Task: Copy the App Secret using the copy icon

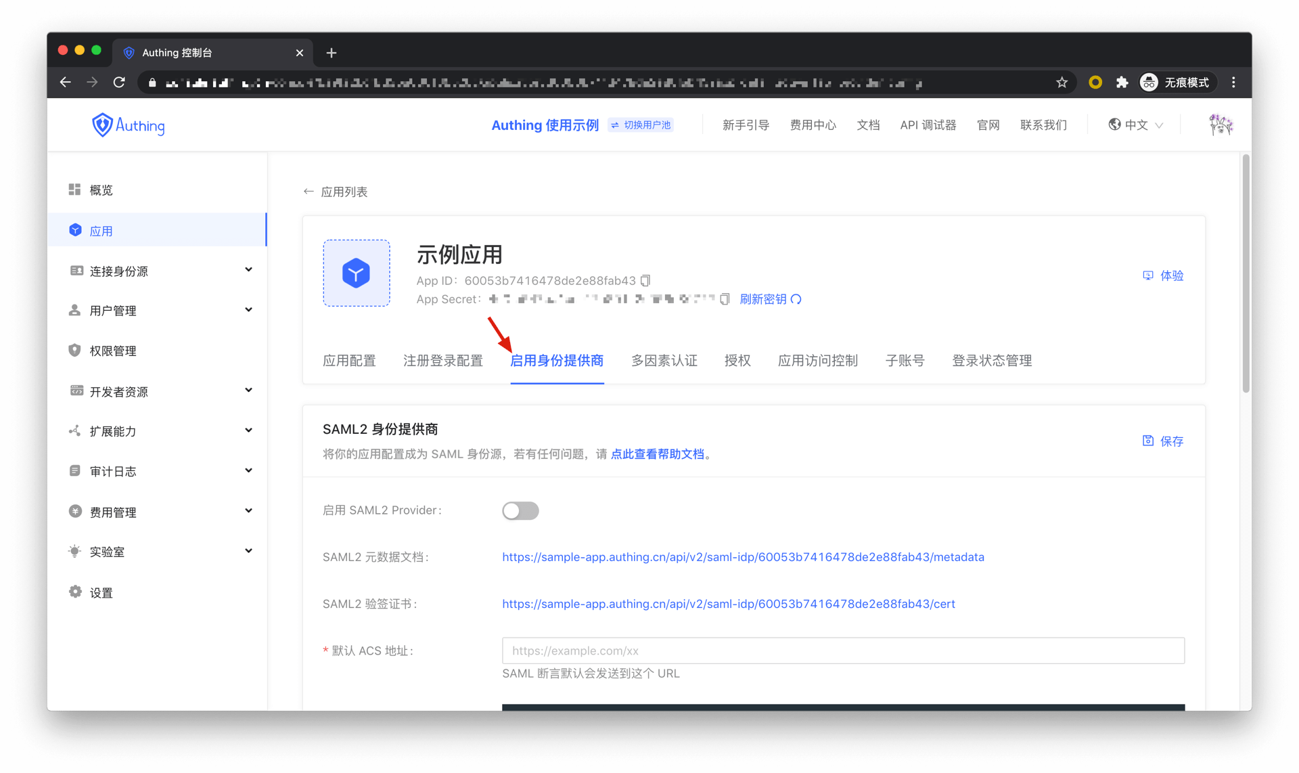Action: point(725,299)
